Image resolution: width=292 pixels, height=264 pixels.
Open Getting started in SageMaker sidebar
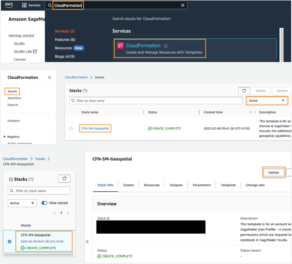click(x=21, y=36)
